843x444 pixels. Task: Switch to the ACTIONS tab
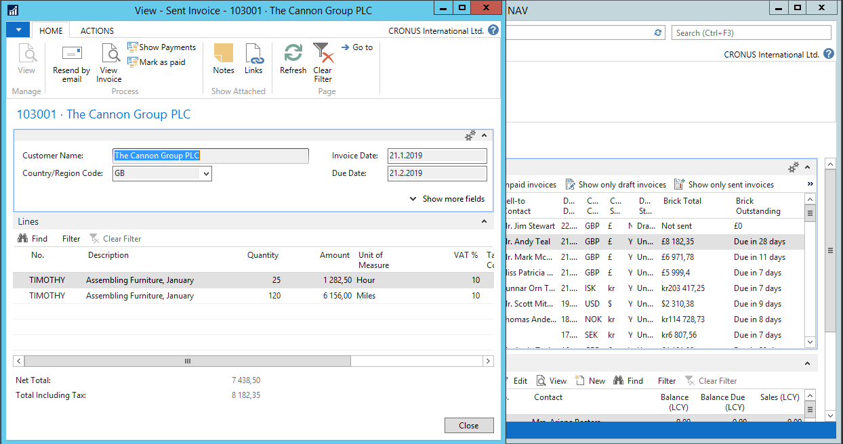point(96,30)
